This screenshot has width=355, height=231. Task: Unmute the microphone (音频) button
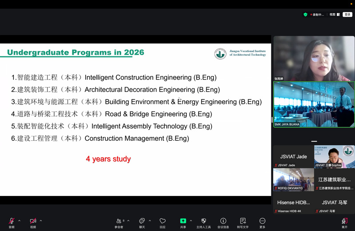pyautogui.click(x=12, y=221)
